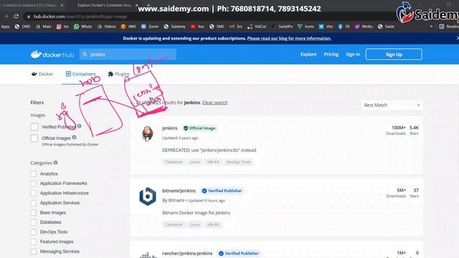The width and height of the screenshot is (459, 258).
Task: Open the Reading list button
Action: (449, 27)
